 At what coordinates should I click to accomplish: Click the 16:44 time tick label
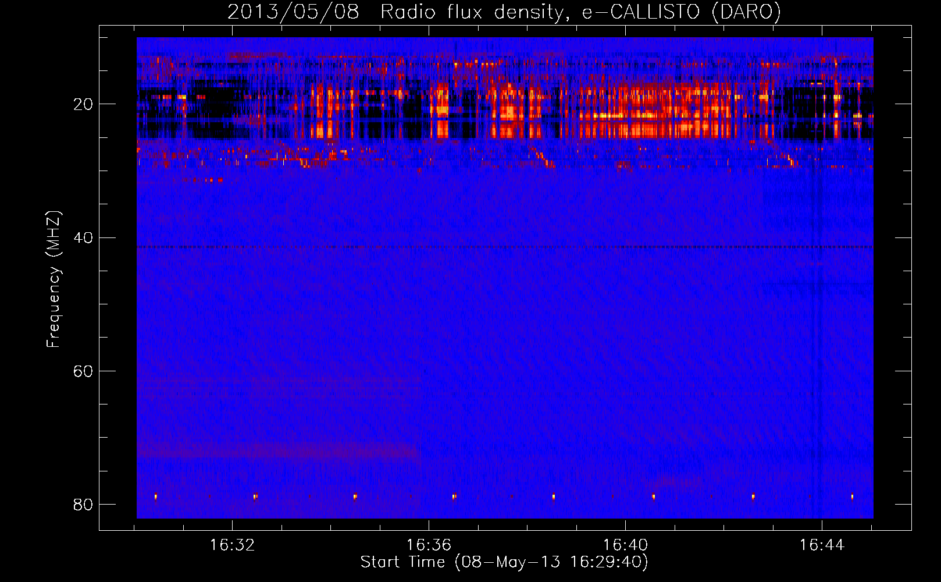tap(822, 545)
